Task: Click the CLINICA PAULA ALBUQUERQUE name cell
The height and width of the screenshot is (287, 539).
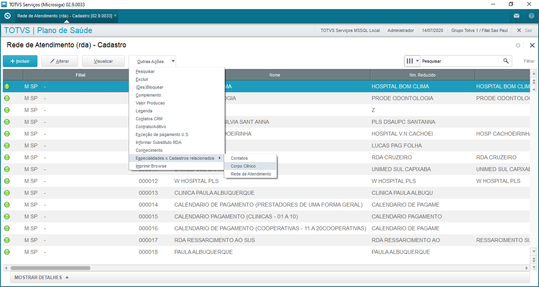Action: click(214, 193)
